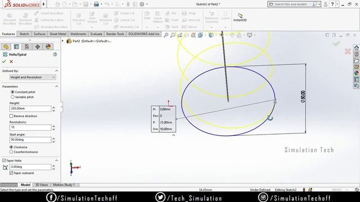Open the FeatureManager design tree tab icon

pos(6,47)
